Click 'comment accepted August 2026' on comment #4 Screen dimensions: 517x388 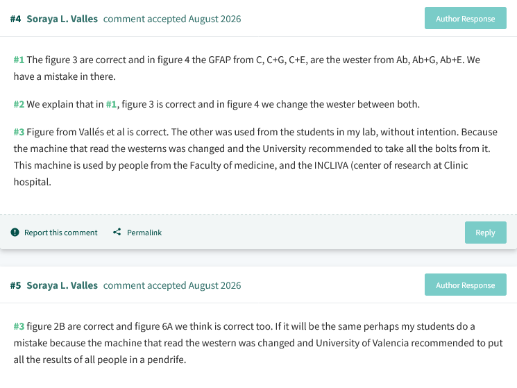pos(172,19)
